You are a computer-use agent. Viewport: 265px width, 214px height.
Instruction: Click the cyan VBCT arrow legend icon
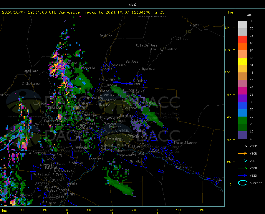243,161
